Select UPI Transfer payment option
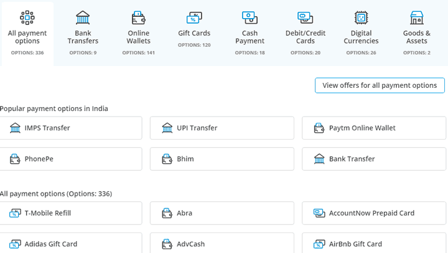This screenshot has width=448, height=253. [222, 128]
